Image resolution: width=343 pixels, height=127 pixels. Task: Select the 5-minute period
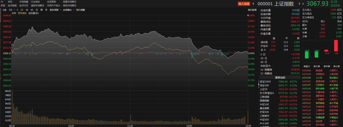pyautogui.click(x=17, y=10)
